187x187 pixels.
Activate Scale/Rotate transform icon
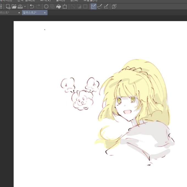[x=65, y=7]
